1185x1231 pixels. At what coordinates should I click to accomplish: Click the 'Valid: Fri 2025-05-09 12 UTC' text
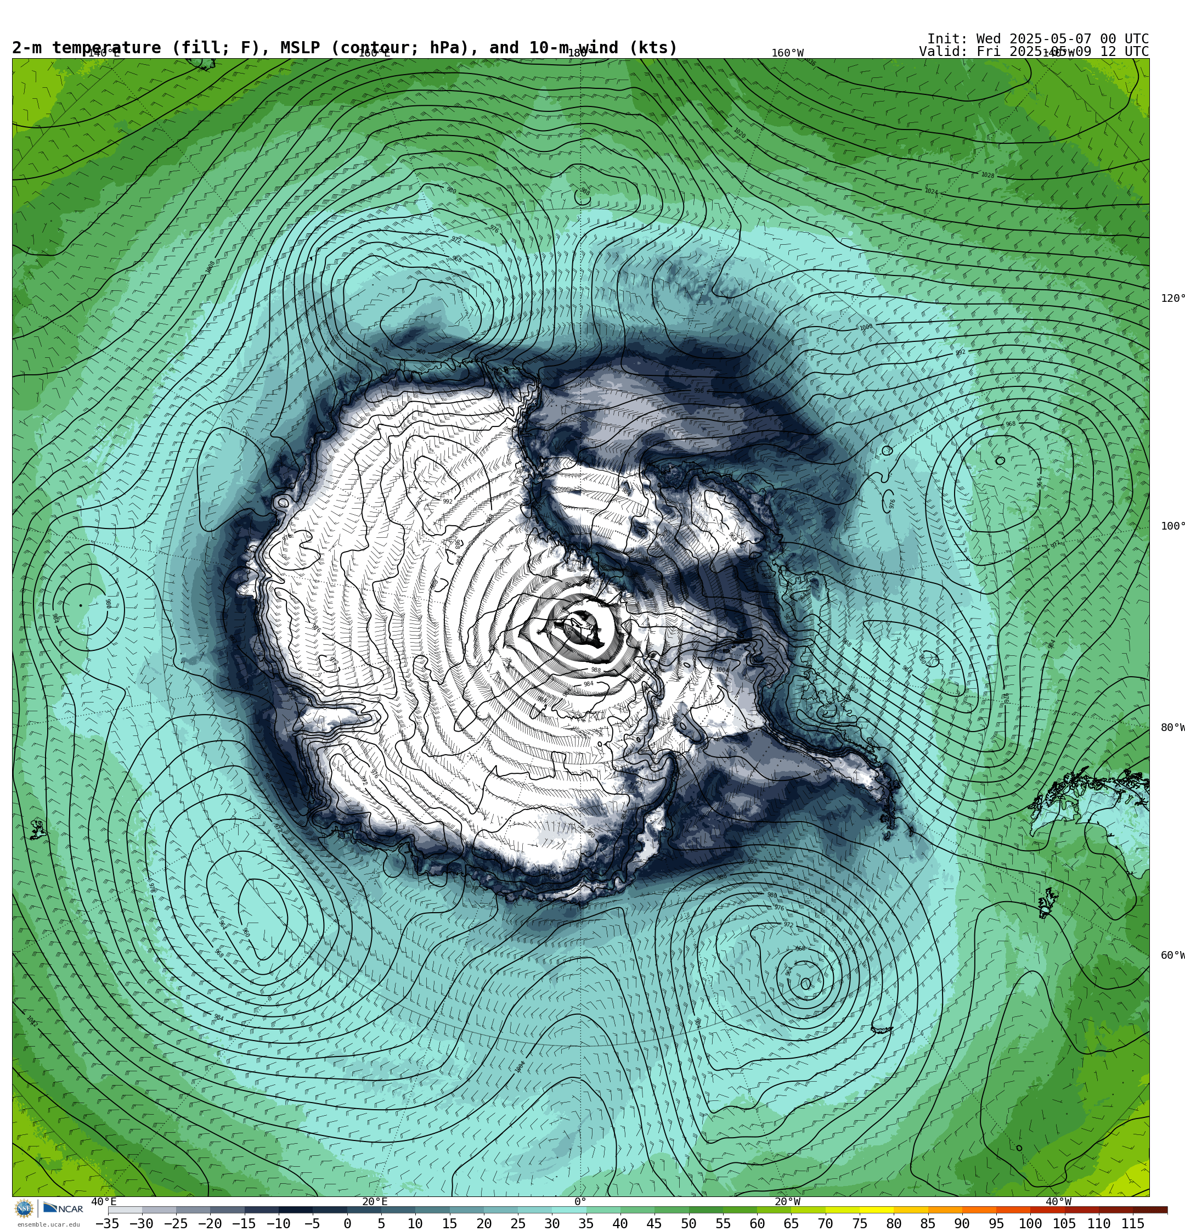tap(1034, 52)
